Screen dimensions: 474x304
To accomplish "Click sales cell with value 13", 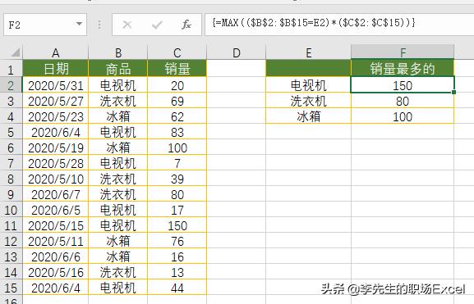I will pyautogui.click(x=177, y=272).
